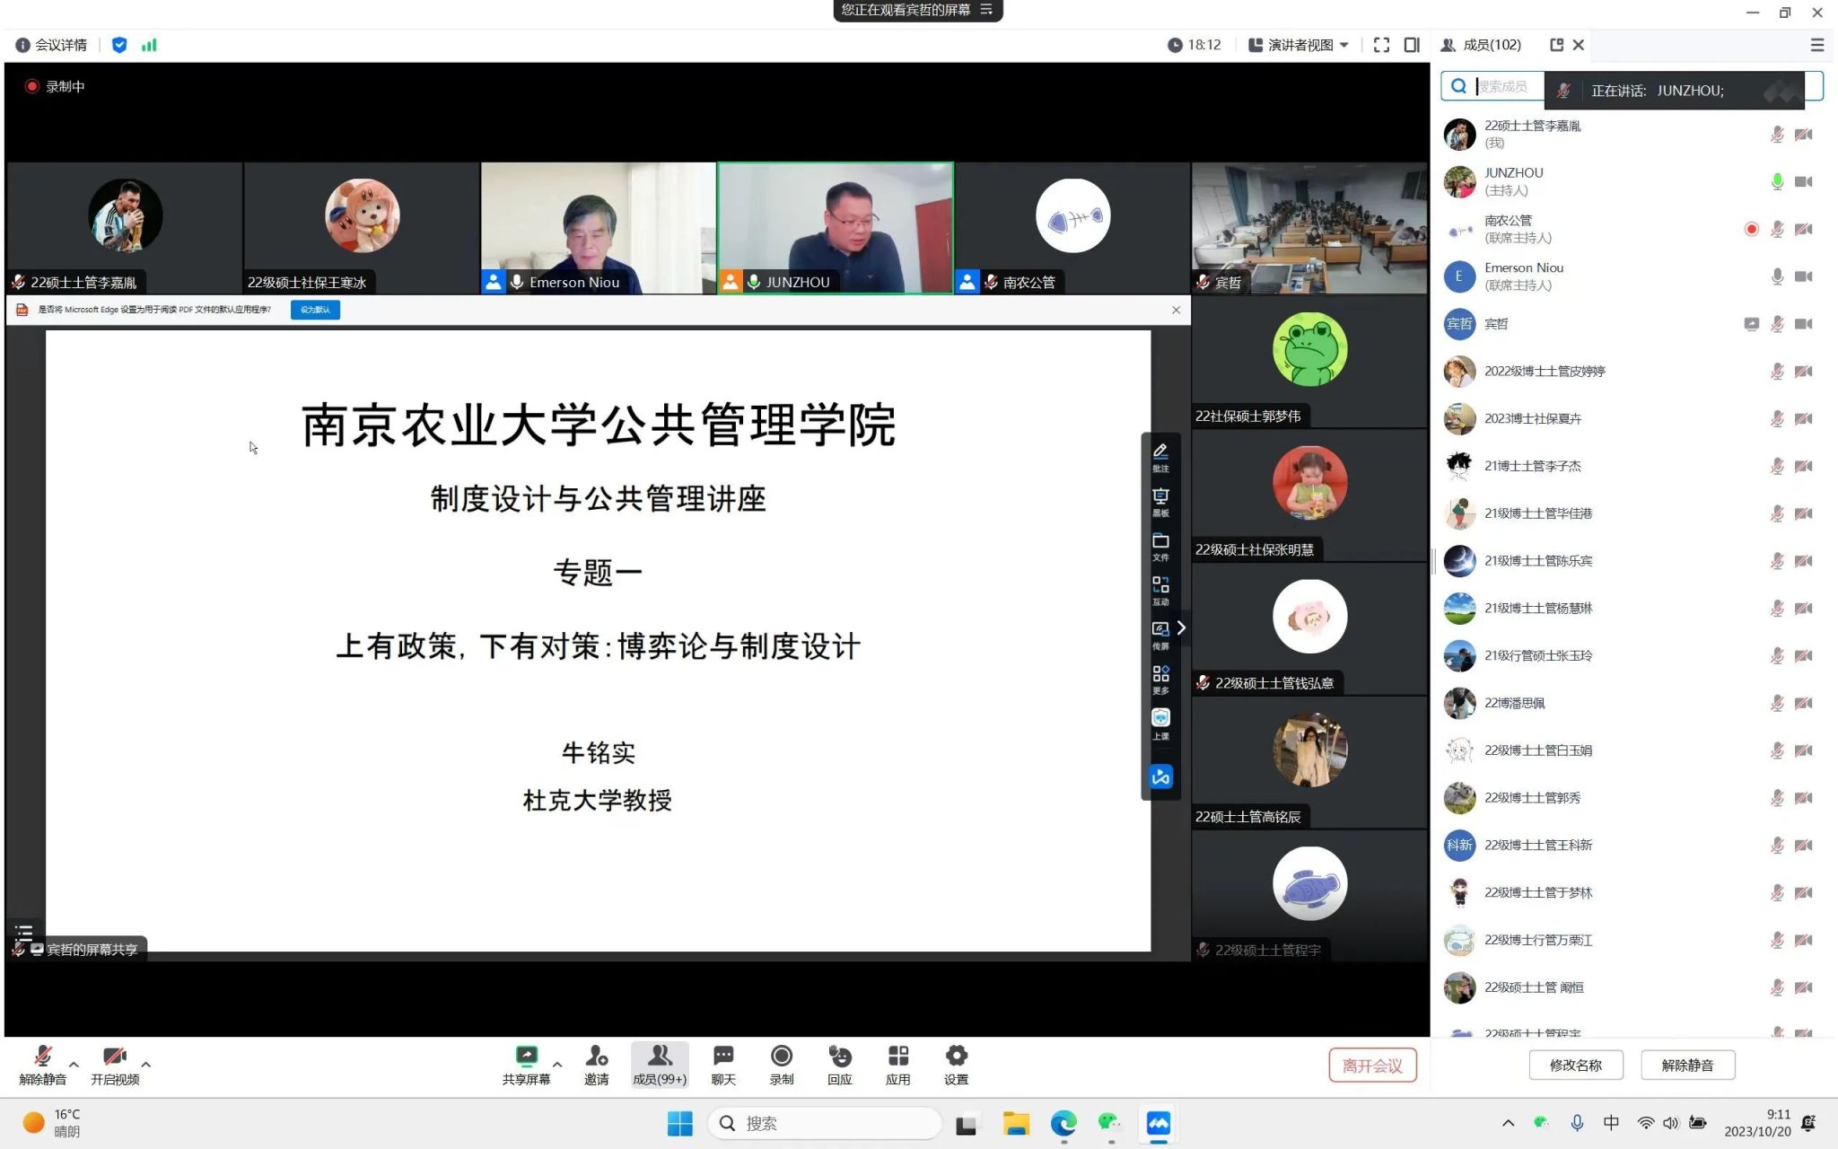Open the 传屏 screen cast tool
This screenshot has height=1149, width=1838.
tap(1160, 636)
